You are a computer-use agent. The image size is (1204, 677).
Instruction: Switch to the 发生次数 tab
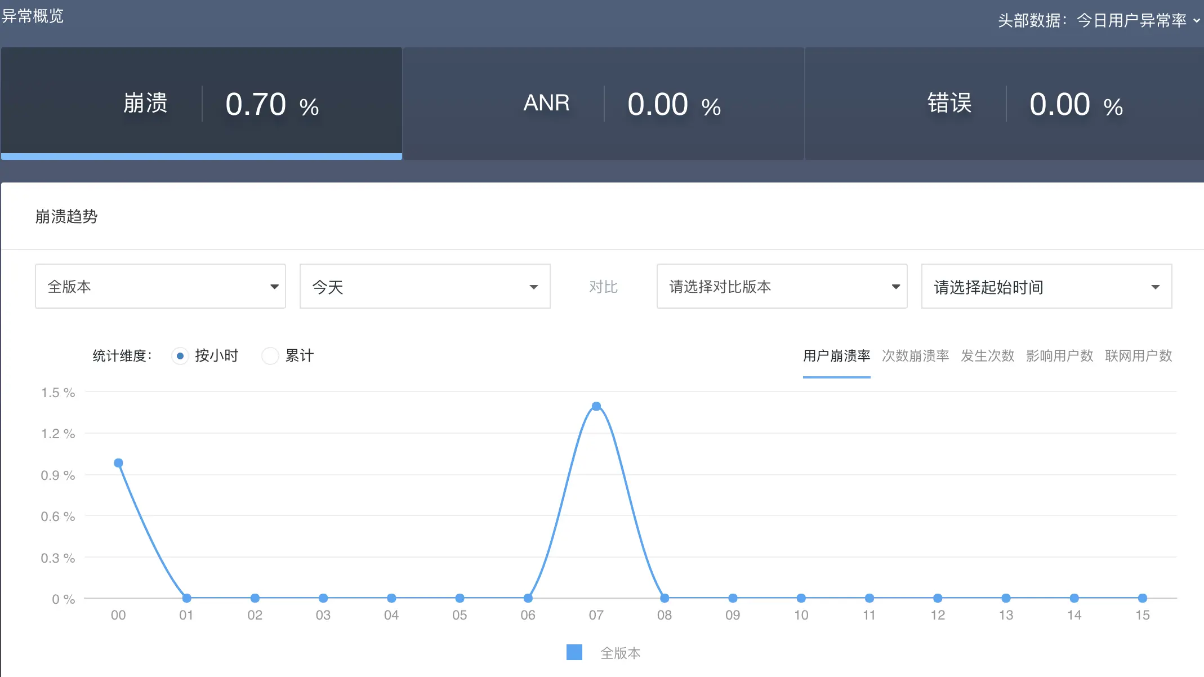(987, 356)
